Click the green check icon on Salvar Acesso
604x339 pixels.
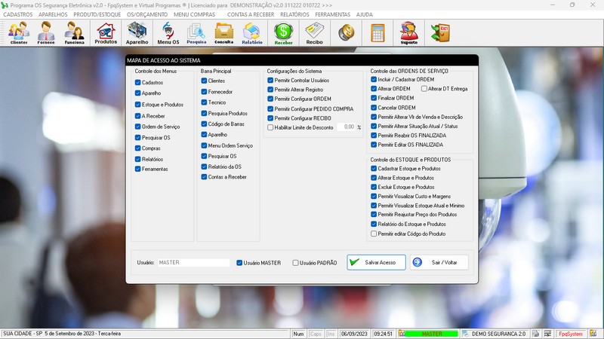tap(354, 262)
